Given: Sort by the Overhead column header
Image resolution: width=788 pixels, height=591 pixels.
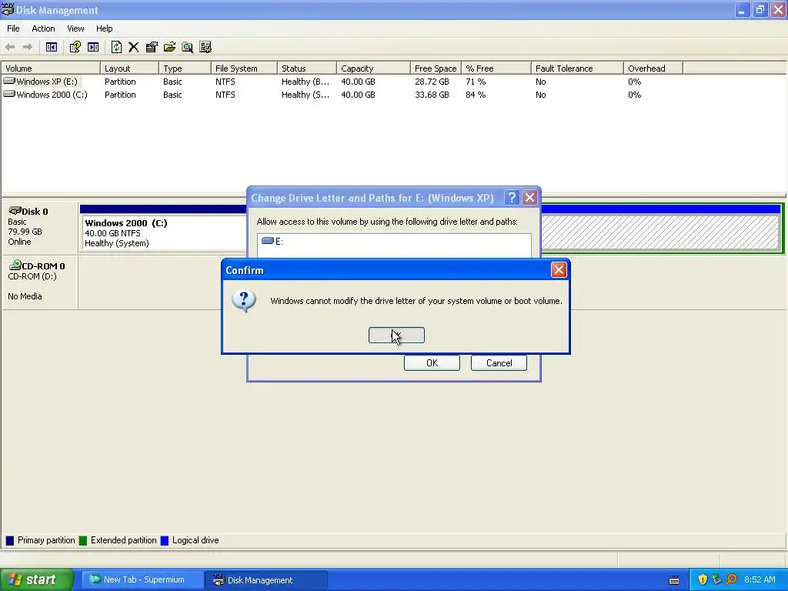Looking at the screenshot, I should pyautogui.click(x=653, y=68).
